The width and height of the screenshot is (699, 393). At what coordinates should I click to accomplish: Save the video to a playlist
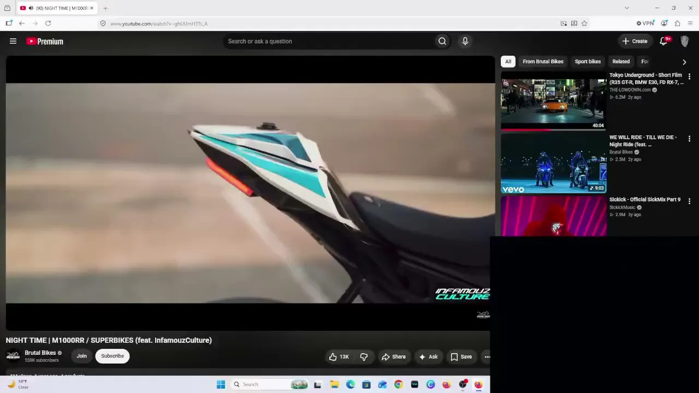461,356
